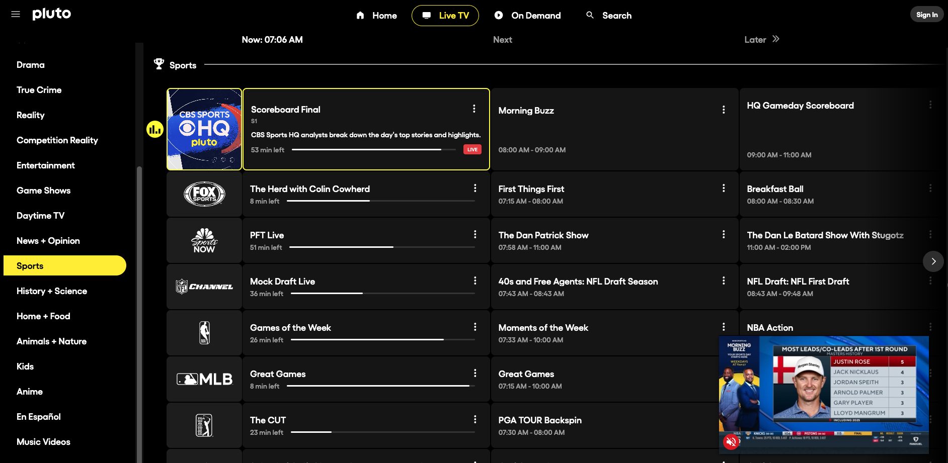Open the options menu for Scoreboard Final

473,108
